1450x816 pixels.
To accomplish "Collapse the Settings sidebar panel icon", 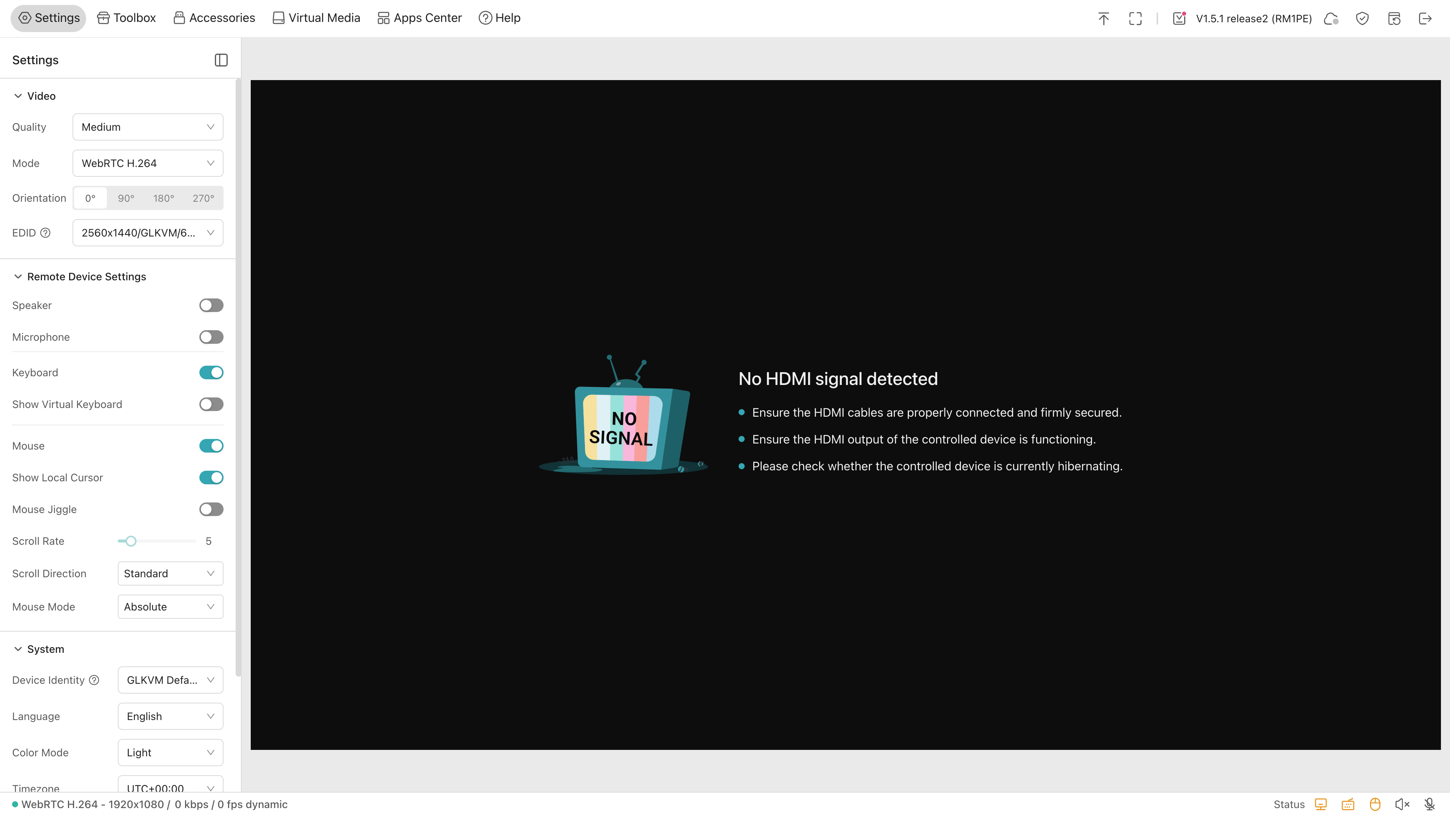I will pyautogui.click(x=221, y=60).
